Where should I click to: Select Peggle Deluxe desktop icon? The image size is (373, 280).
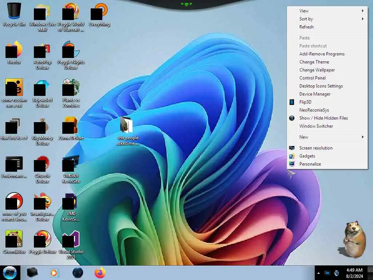42,242
